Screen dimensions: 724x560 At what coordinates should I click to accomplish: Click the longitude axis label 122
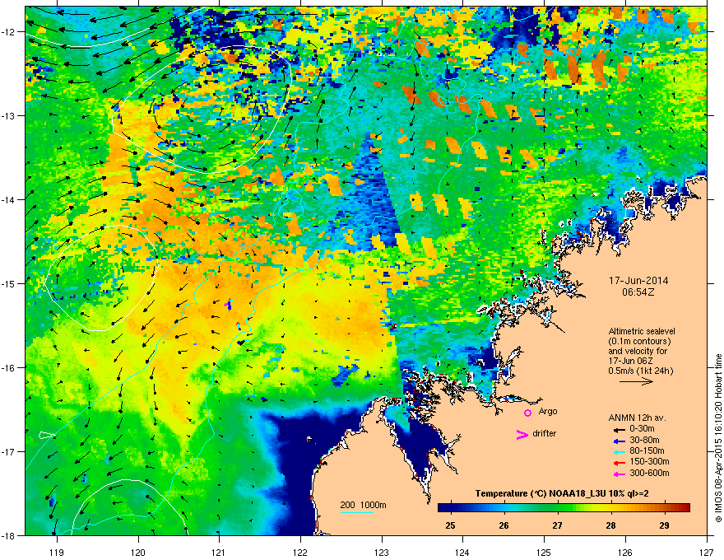click(300, 552)
